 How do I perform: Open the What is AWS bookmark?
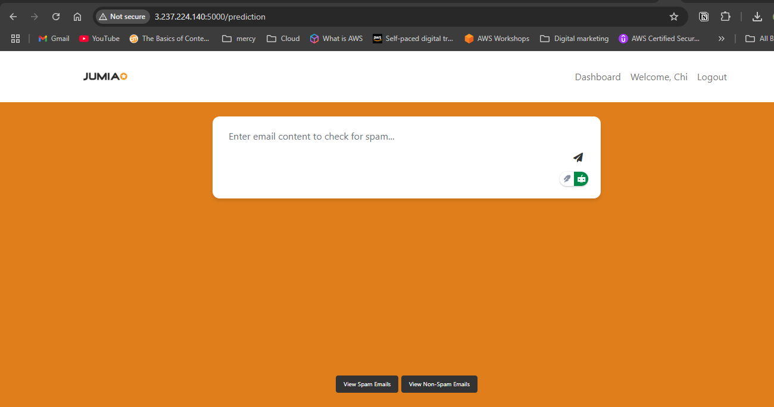coord(336,39)
